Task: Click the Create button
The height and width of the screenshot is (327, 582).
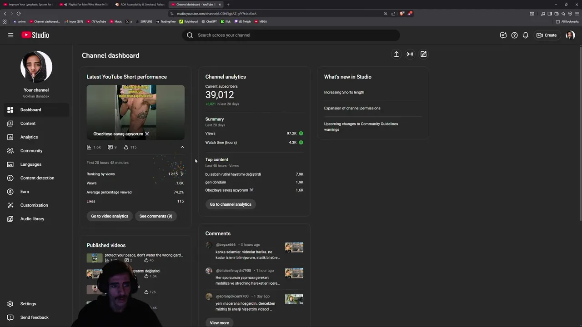Action: click(547, 35)
